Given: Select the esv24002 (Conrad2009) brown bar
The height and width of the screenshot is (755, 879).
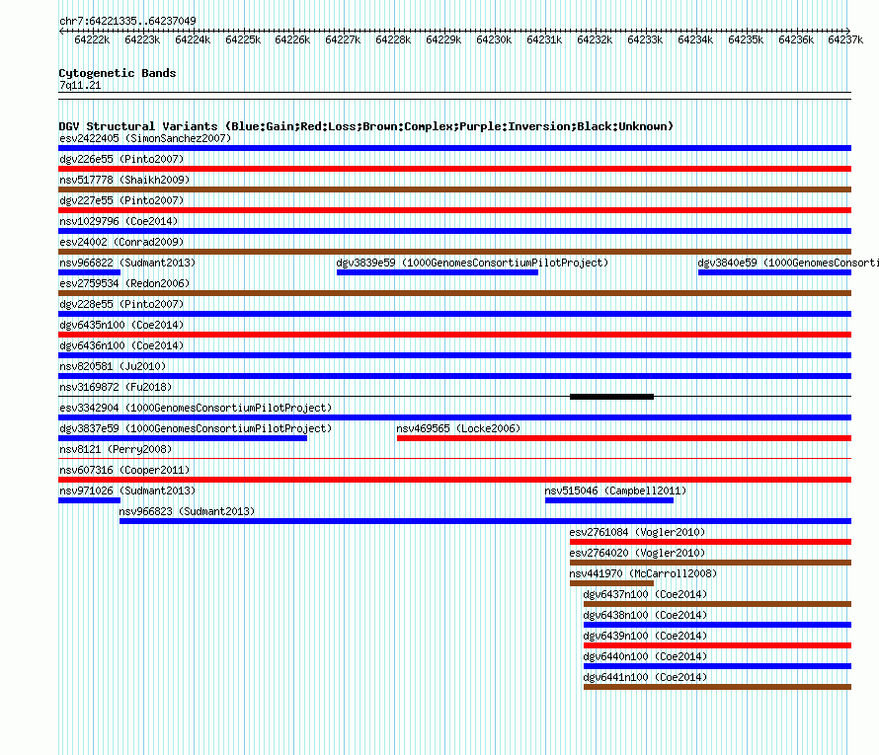Looking at the screenshot, I should coord(454,252).
